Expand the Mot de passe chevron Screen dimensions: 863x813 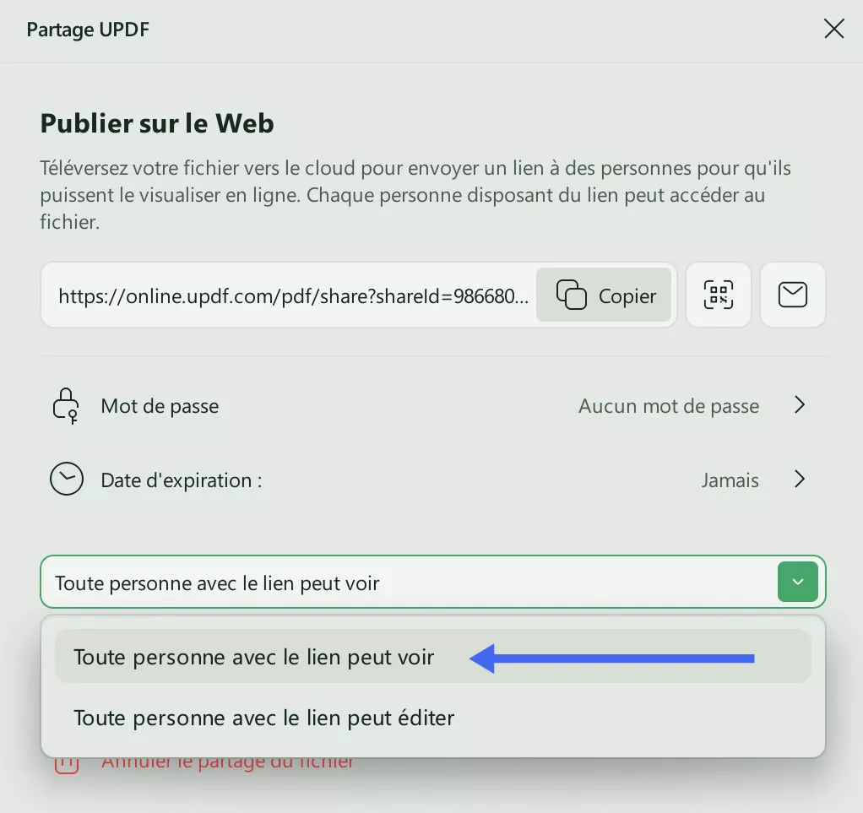800,406
